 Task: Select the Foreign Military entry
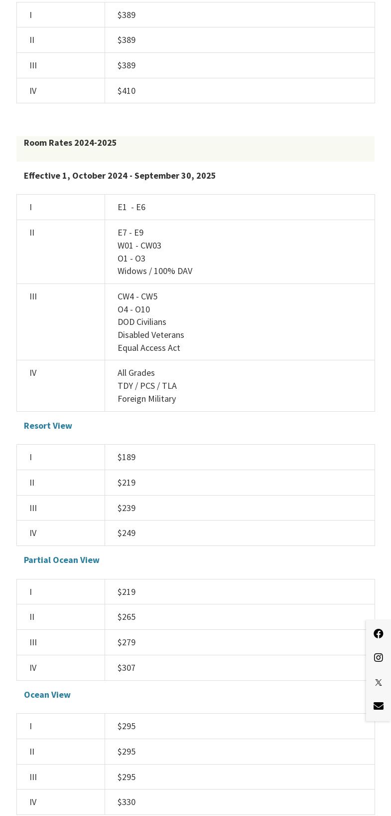147,399
